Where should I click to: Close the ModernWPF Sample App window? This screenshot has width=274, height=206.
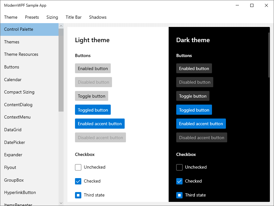[x=266, y=5]
